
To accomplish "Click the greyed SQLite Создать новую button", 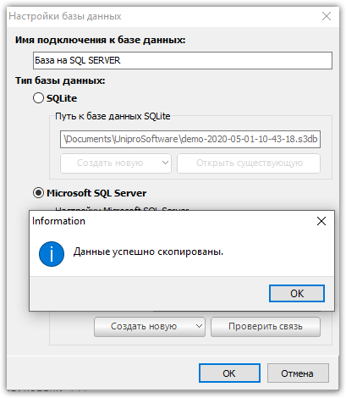I will [110, 163].
